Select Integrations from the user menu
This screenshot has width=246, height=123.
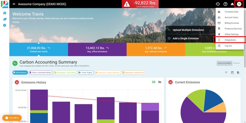pyautogui.click(x=230, y=40)
